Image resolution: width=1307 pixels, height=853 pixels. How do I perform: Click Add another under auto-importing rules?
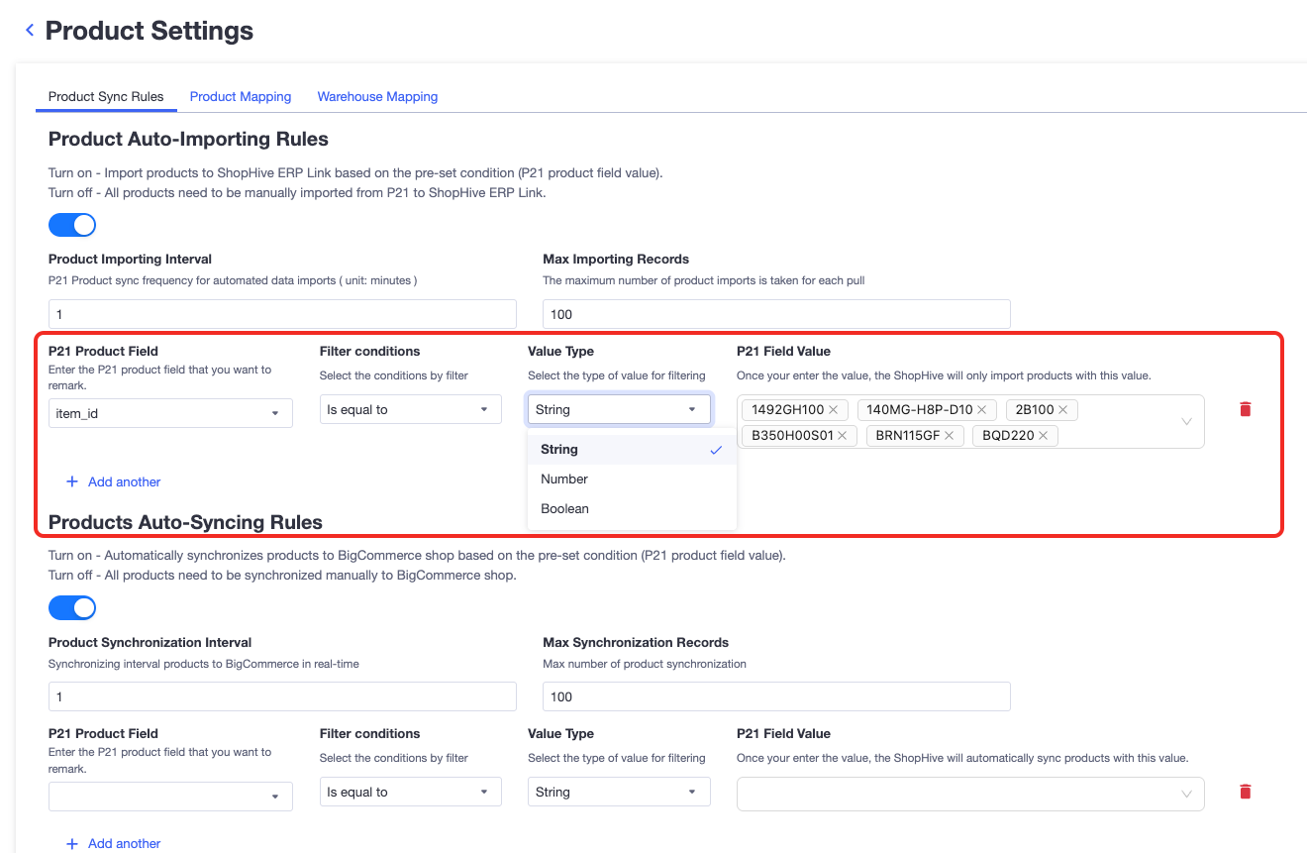(114, 482)
